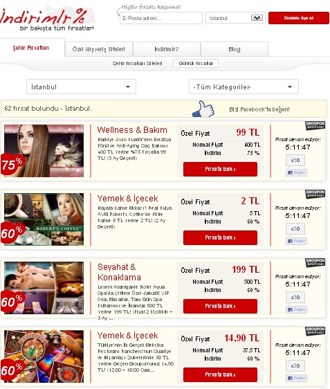Click Fırsata bak for 99 TL deal
The width and height of the screenshot is (330, 389).
[220, 169]
